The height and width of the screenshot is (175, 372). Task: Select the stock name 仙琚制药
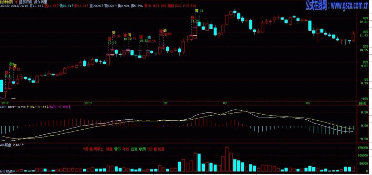pos(7,2)
